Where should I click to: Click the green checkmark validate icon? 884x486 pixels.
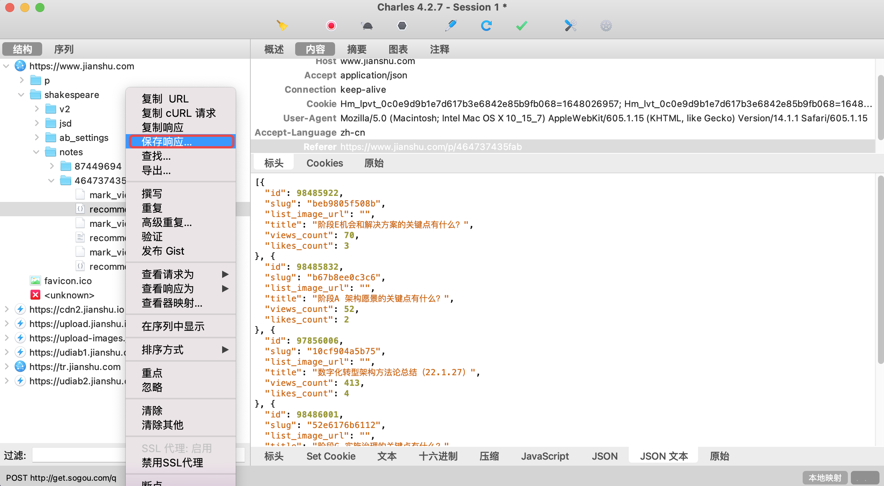521,26
